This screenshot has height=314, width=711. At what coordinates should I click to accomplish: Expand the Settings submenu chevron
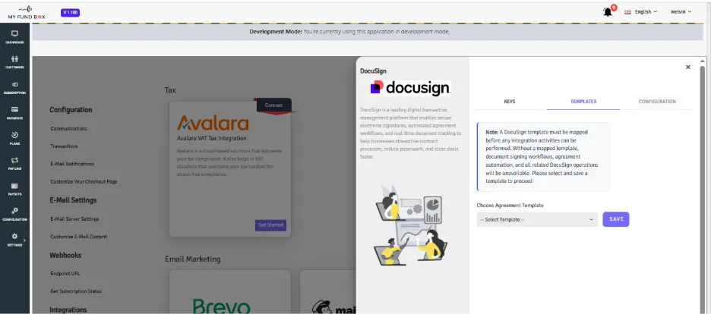[24, 240]
